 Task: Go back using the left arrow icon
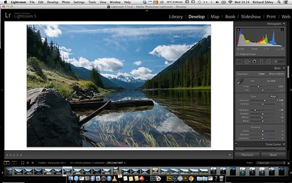28,163
